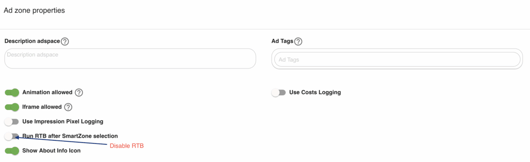Open help icon next to Ad Tags
Viewport: 530px width, 162px height.
click(298, 41)
